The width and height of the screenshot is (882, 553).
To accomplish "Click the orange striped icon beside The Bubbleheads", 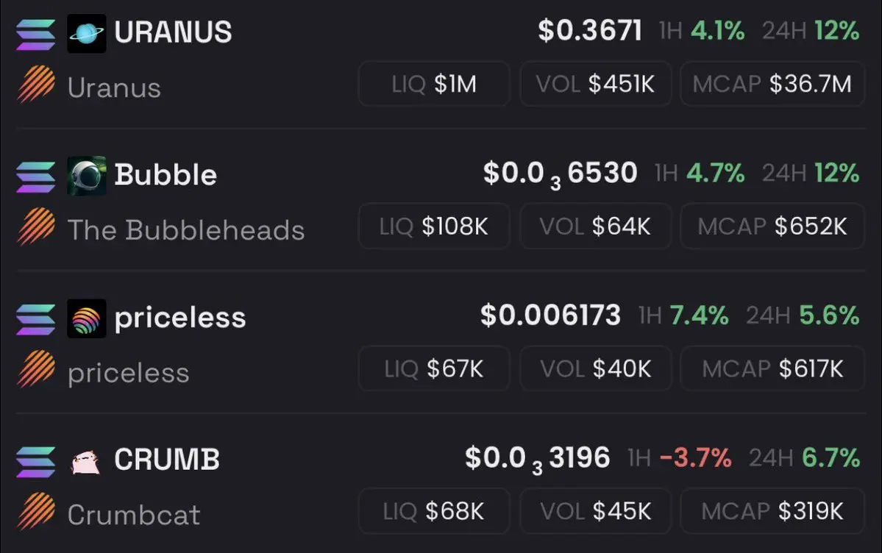I will click(37, 226).
